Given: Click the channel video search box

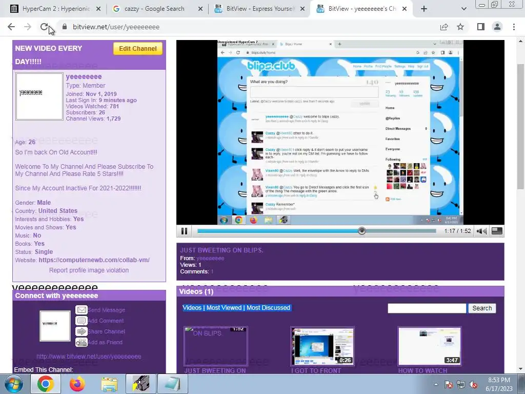Looking at the screenshot, I should pyautogui.click(x=427, y=308).
